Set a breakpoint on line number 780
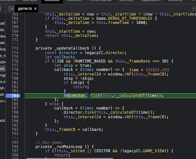Viewport: 196px width, 159px height. tap(15, 78)
